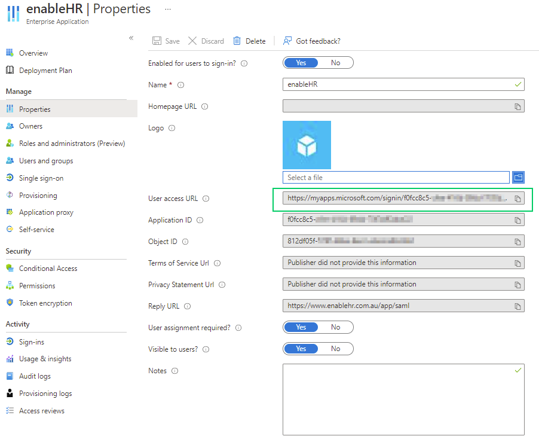Show info tooltip for Homepage URL
Image resolution: width=539 pixels, height=442 pixels.
tap(204, 106)
